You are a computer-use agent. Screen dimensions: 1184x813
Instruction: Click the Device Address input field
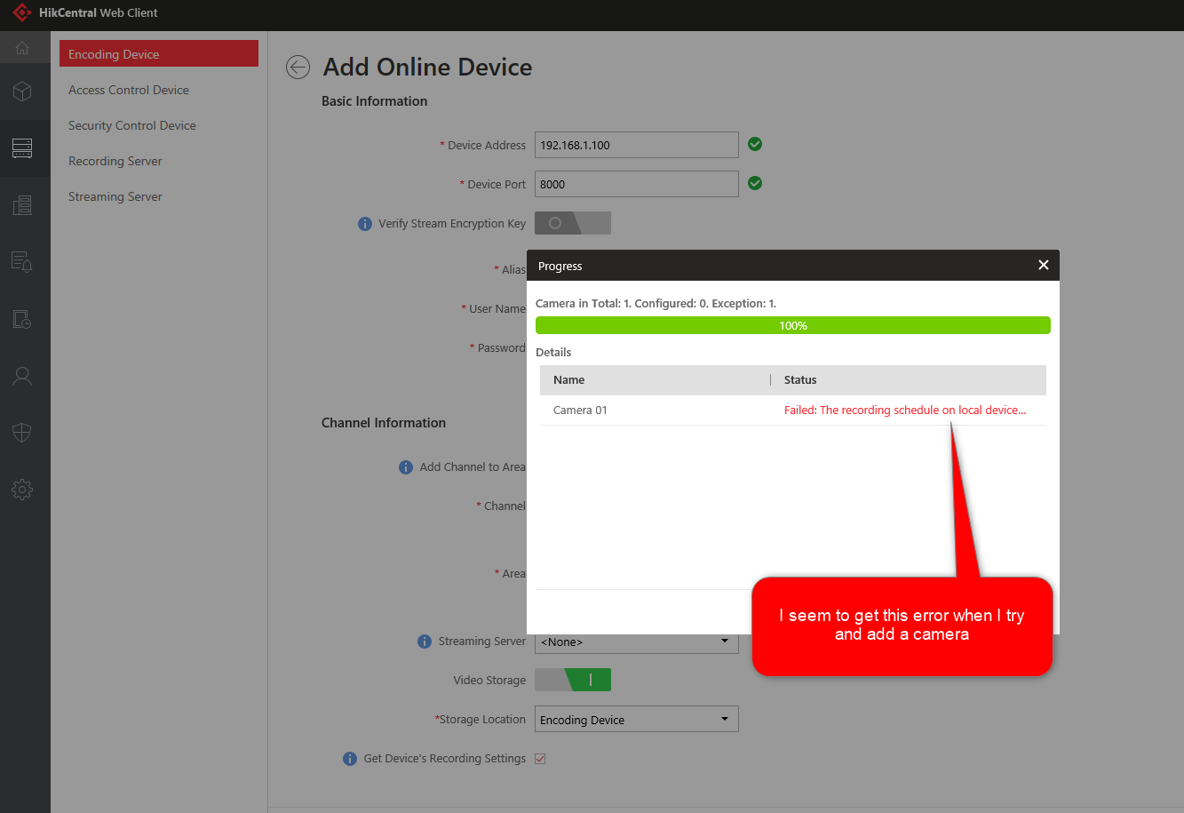click(636, 145)
